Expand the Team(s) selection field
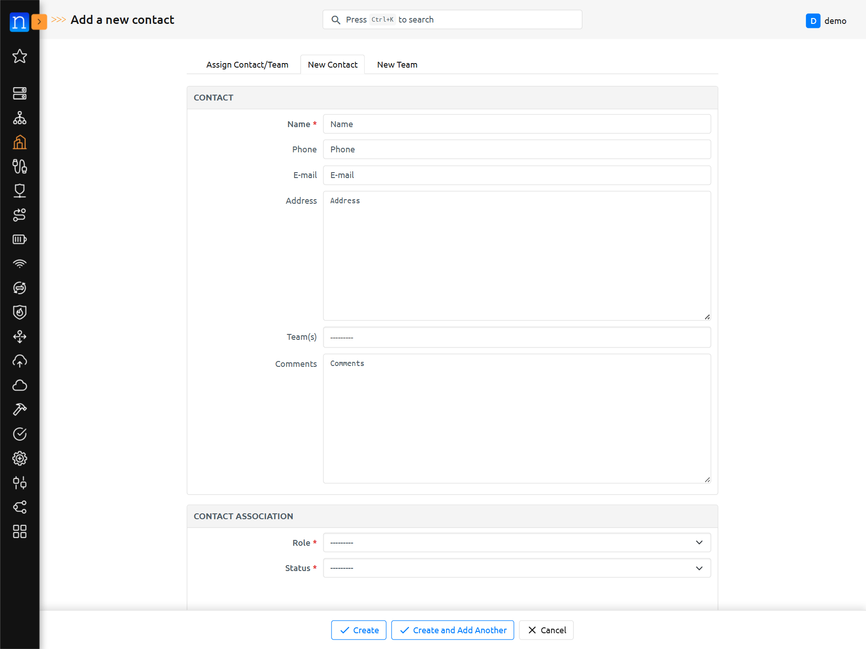Screen dimensions: 866x649 [516, 337]
